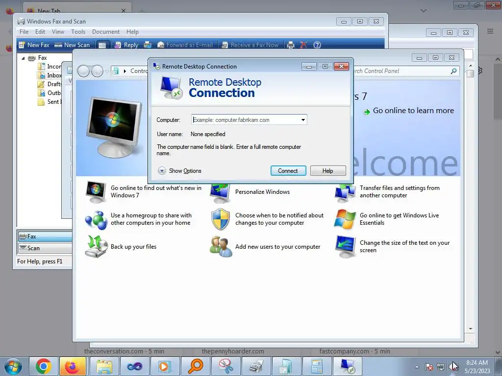502x376 pixels.
Task: Open Google Chrome from the taskbar
Action: click(44, 366)
